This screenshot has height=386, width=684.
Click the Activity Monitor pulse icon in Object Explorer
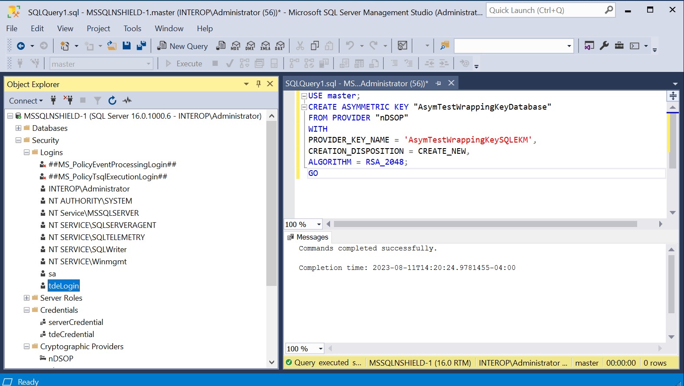tap(127, 101)
